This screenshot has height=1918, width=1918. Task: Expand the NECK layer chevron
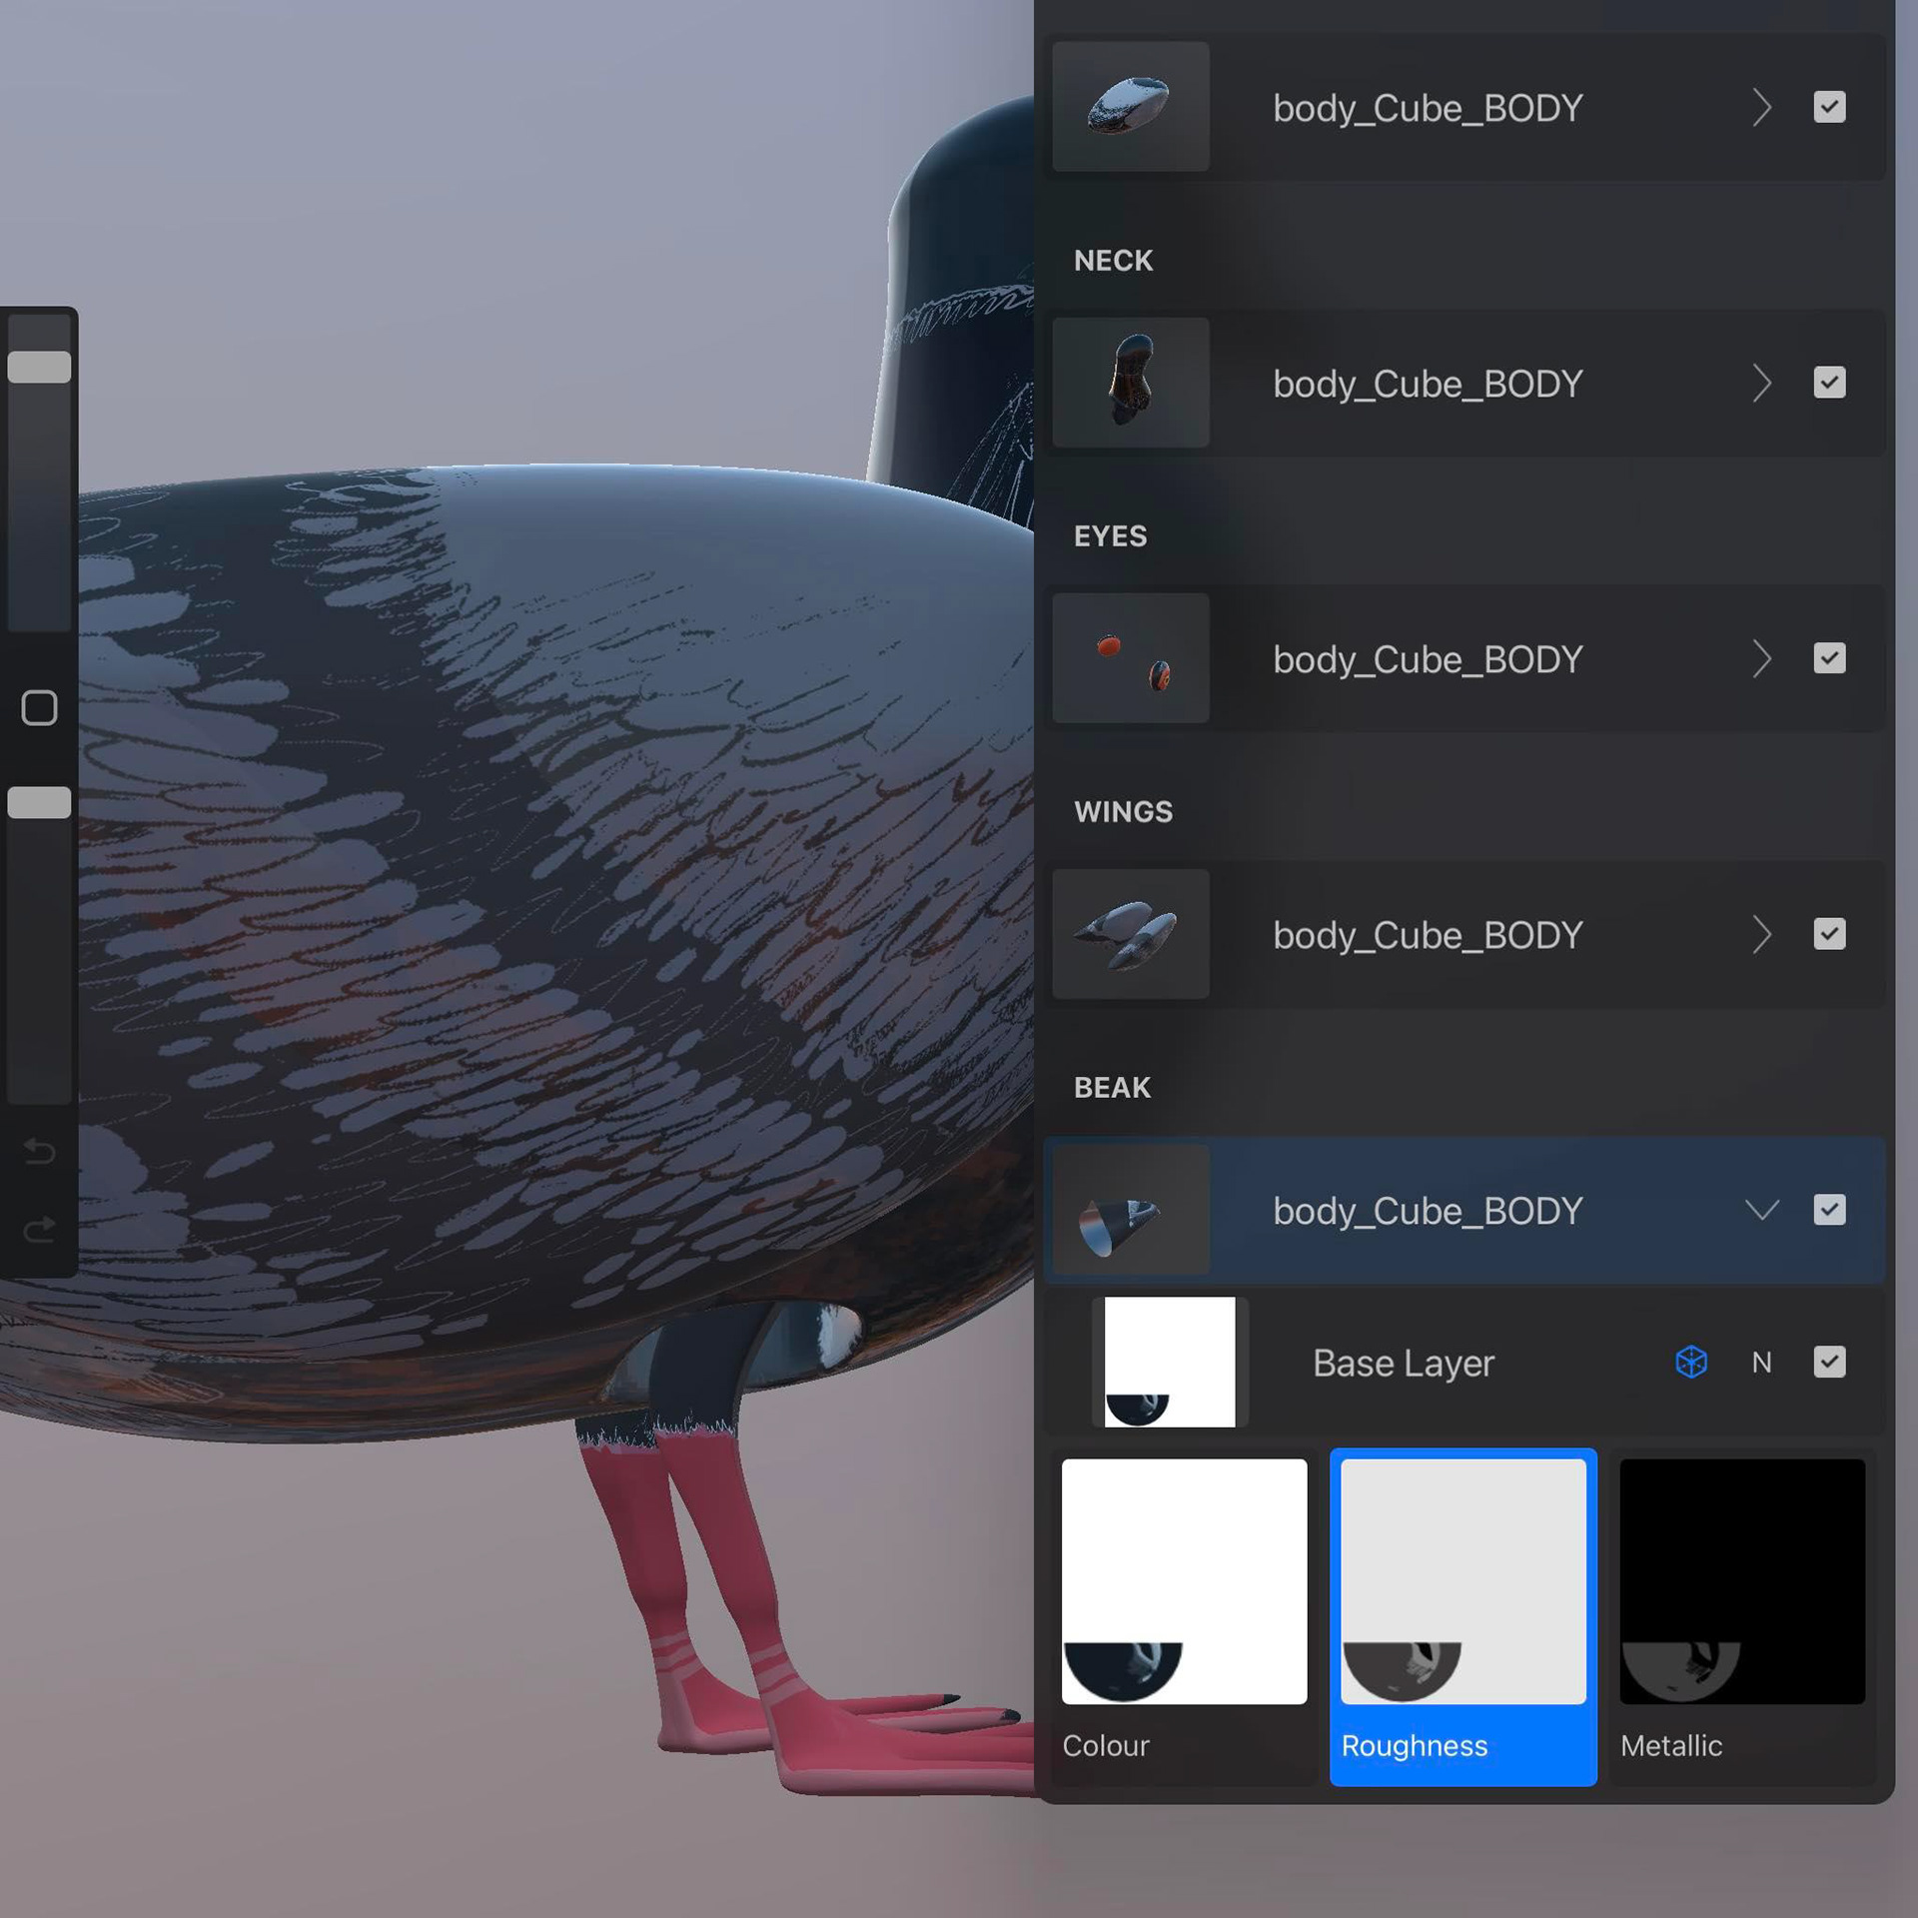click(x=1762, y=383)
